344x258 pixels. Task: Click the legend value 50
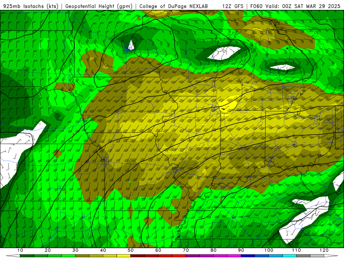coord(131,250)
